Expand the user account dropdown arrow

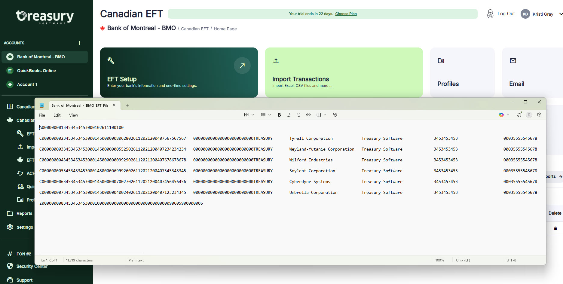pyautogui.click(x=561, y=14)
